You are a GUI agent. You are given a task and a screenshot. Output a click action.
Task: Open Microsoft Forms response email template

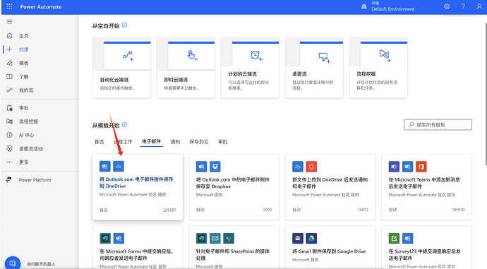138,248
